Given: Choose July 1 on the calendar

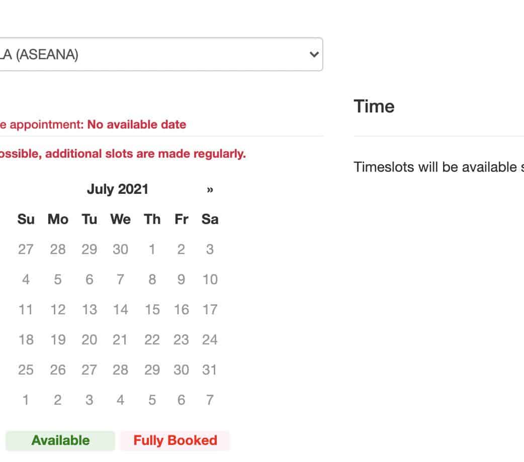Looking at the screenshot, I should (x=152, y=250).
